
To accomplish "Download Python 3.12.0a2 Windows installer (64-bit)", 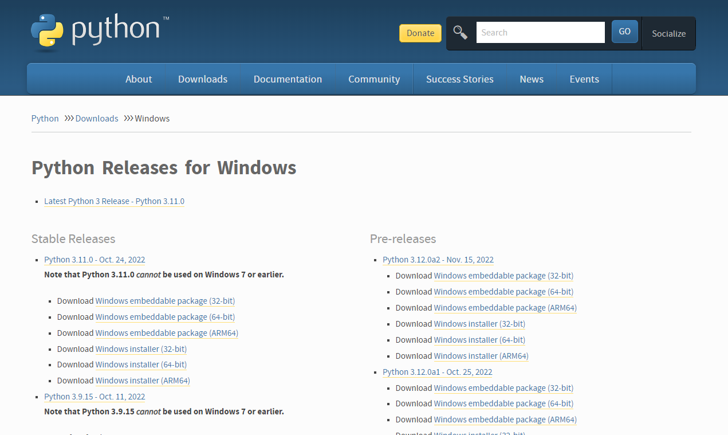I will [x=479, y=340].
